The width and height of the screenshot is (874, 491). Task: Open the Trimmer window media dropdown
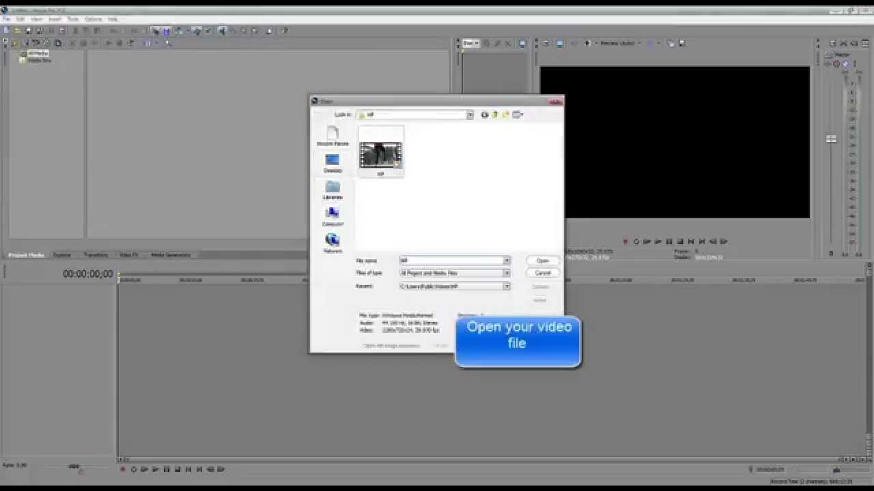[x=471, y=43]
